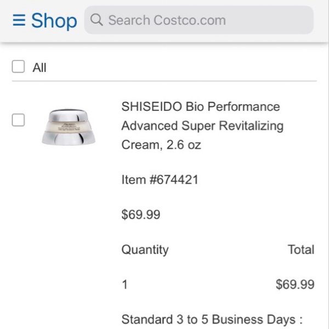Viewport: 329px width, 329px height.
Task: Click the 'Cream, 2.6 oz' text line
Action: tap(161, 145)
